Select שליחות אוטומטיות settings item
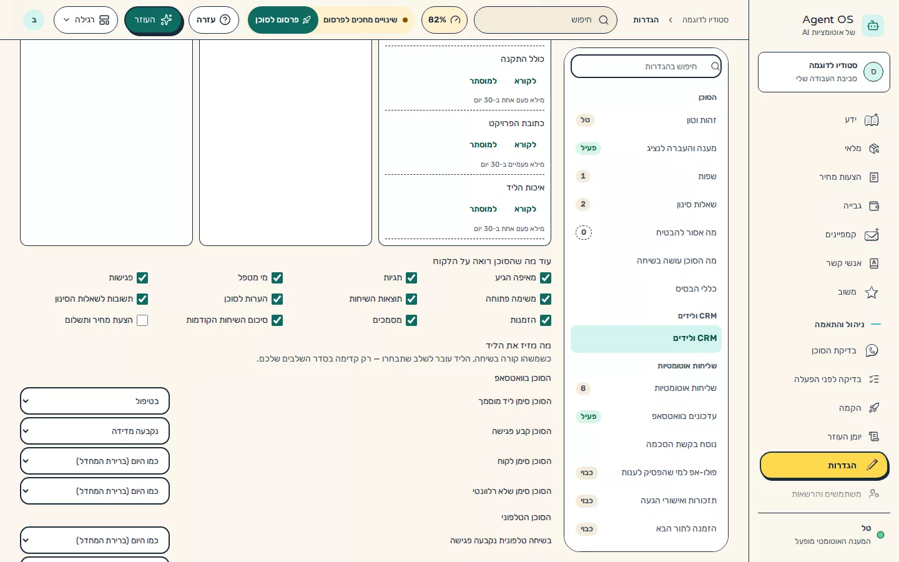Image resolution: width=899 pixels, height=562 pixels. click(646, 388)
